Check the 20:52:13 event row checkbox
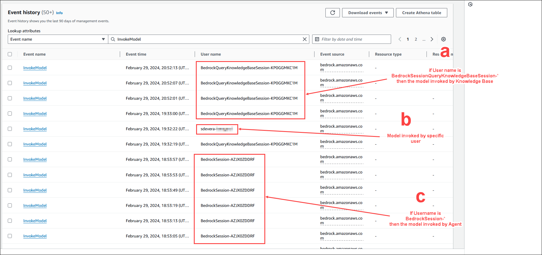The image size is (542, 255). 10,68
